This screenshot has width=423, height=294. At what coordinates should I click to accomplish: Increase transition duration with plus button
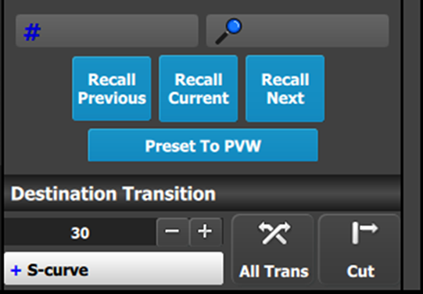pos(206,232)
